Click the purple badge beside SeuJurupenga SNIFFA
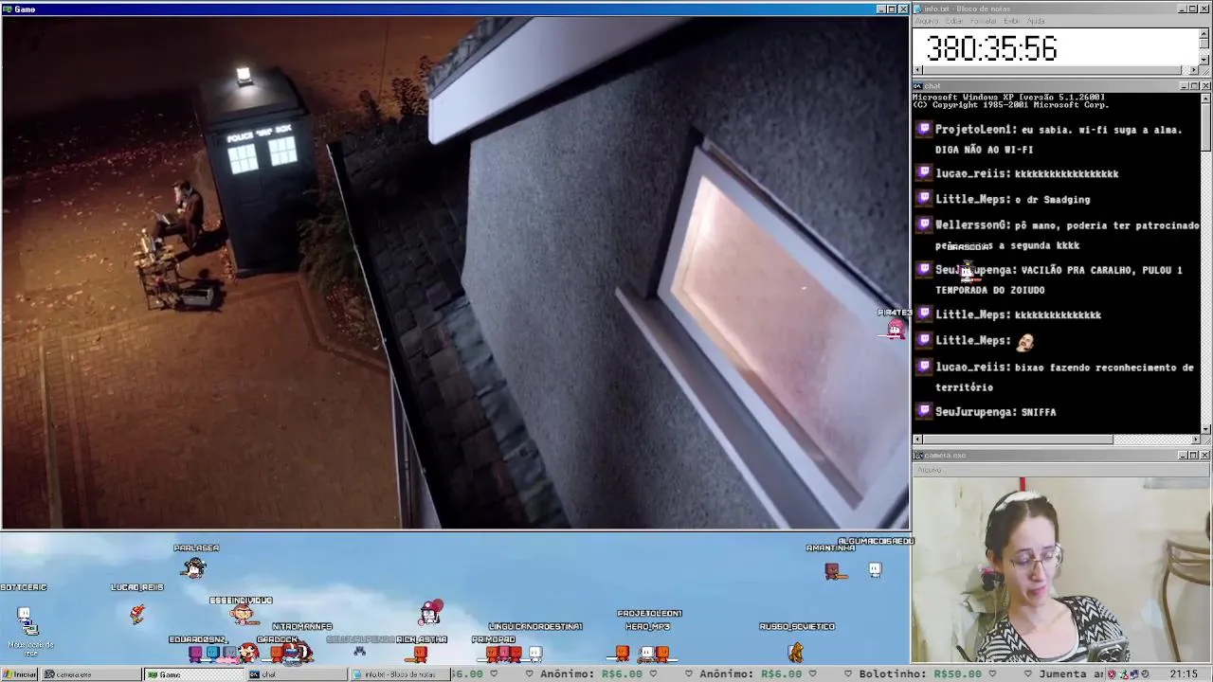 [x=924, y=411]
